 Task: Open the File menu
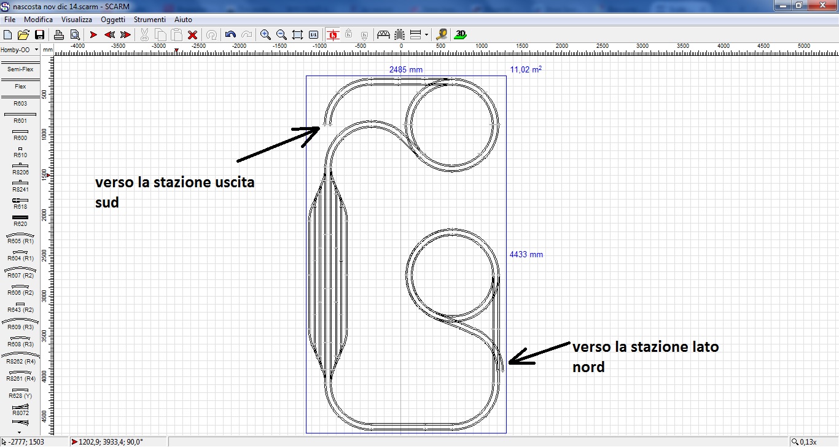click(10, 20)
